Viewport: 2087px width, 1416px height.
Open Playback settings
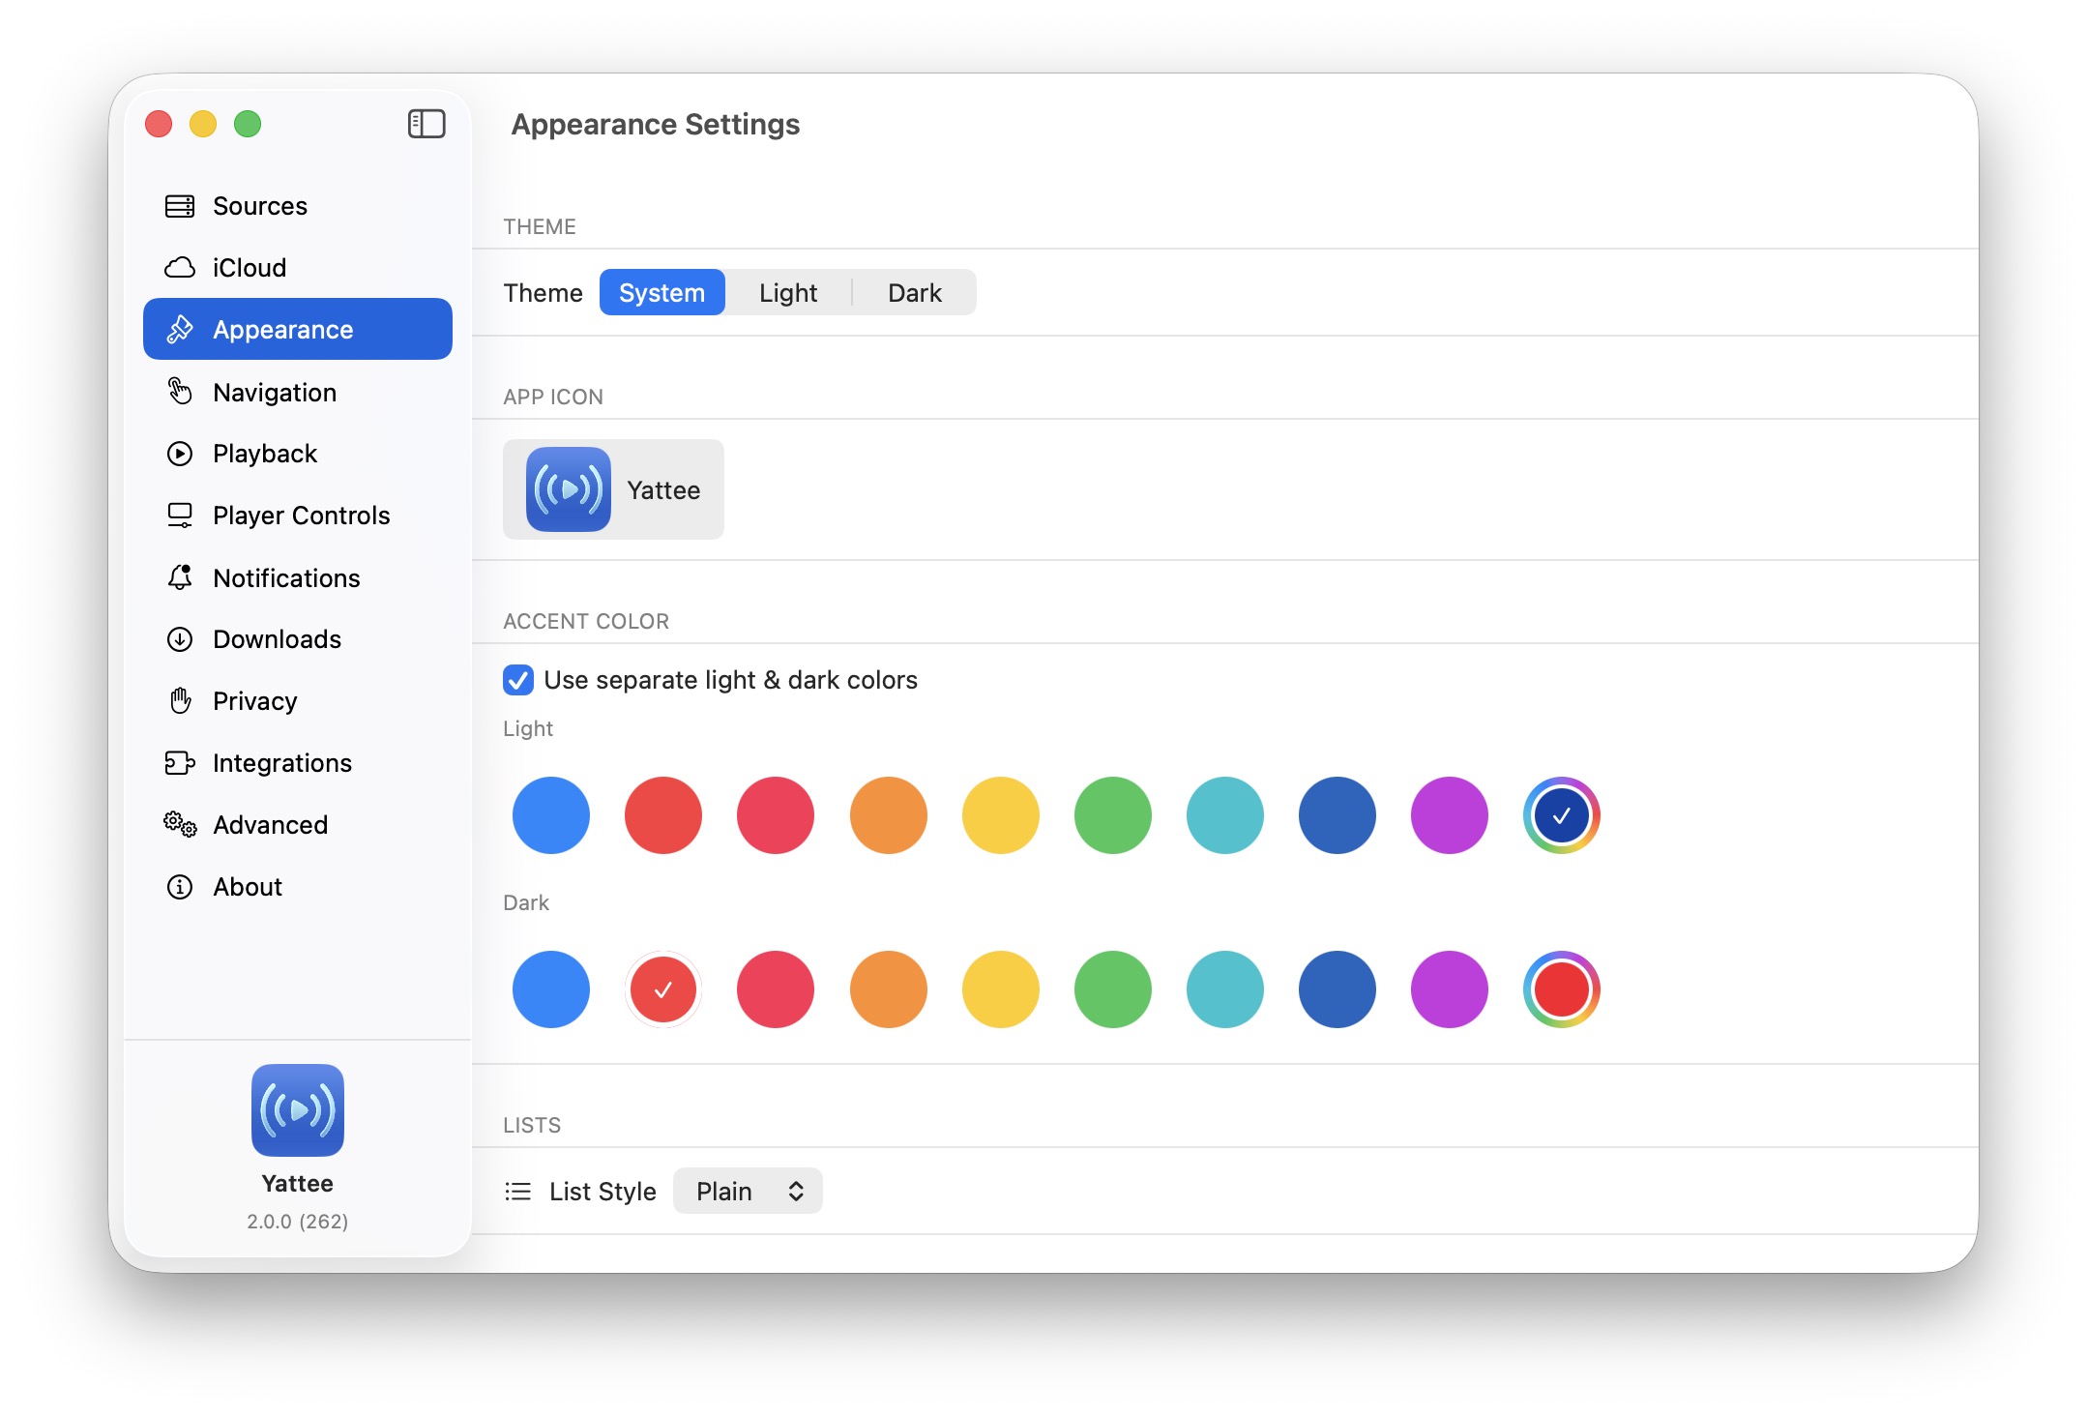pos(298,454)
